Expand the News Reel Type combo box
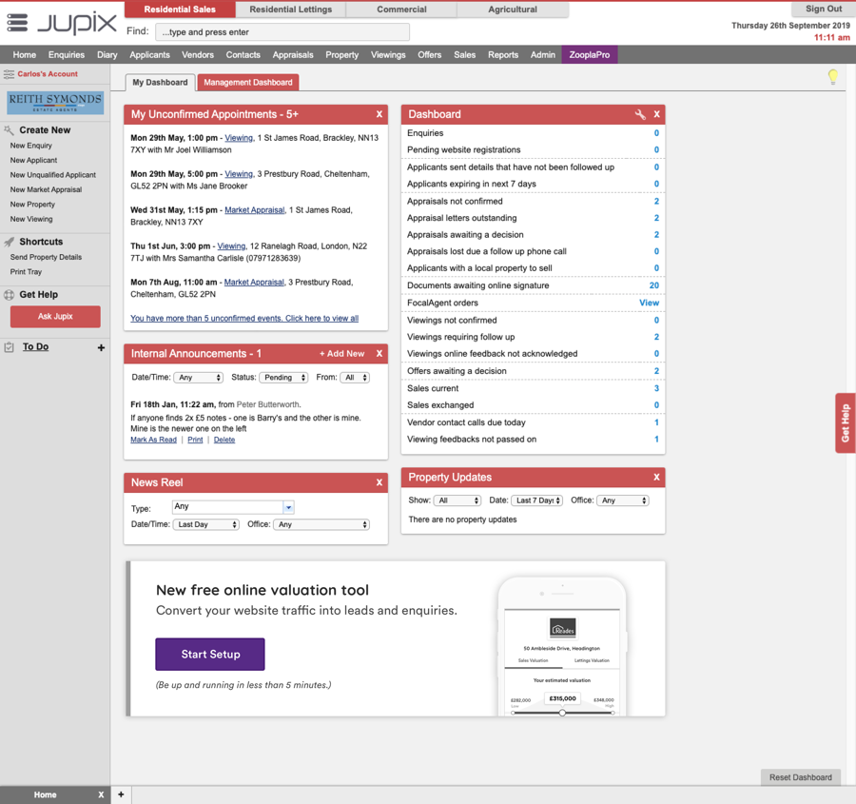The image size is (856, 804). pyautogui.click(x=288, y=507)
